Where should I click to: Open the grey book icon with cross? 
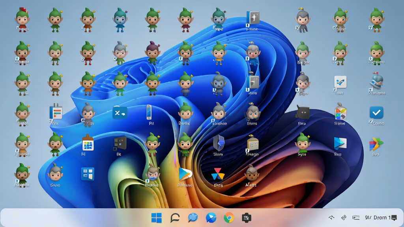(x=252, y=19)
